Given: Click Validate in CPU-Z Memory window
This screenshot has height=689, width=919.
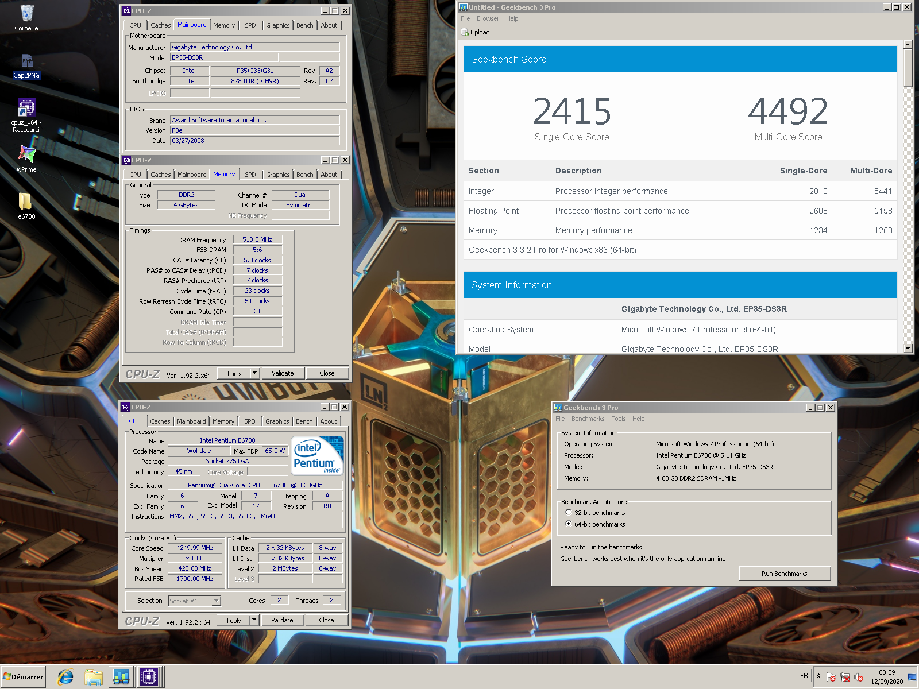Looking at the screenshot, I should 283,373.
